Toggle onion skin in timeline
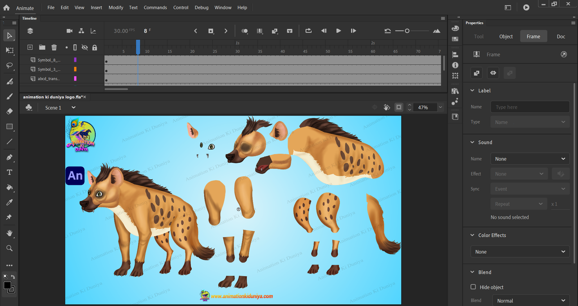 pos(245,31)
